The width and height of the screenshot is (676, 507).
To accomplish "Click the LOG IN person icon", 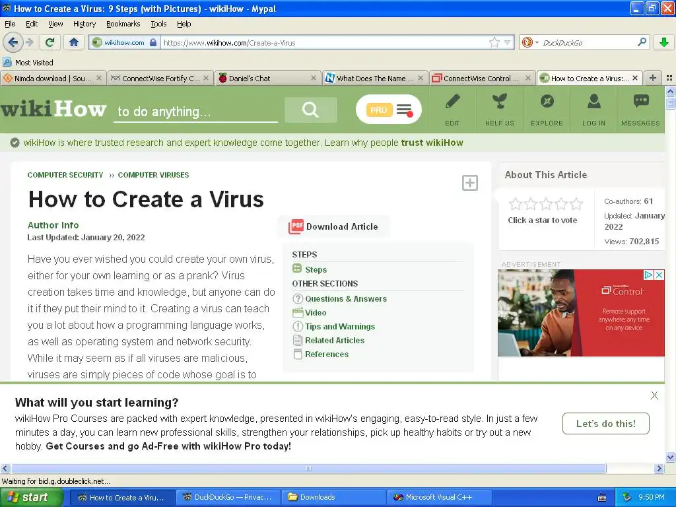I will [x=593, y=102].
